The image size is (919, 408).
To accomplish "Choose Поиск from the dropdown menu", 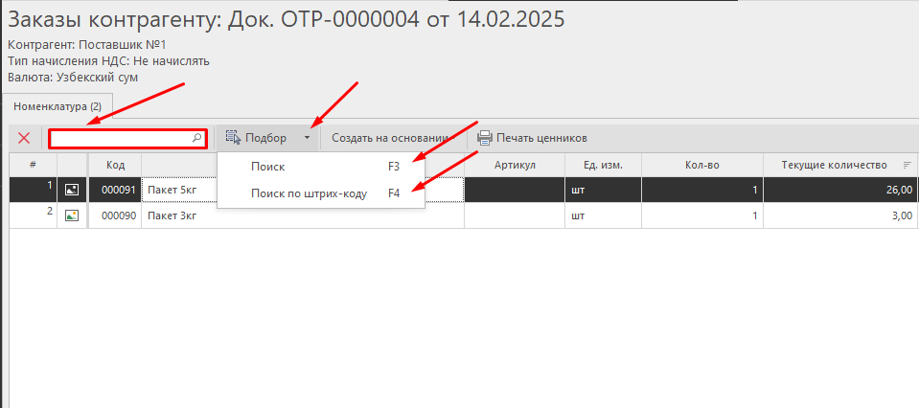I will pyautogui.click(x=267, y=167).
